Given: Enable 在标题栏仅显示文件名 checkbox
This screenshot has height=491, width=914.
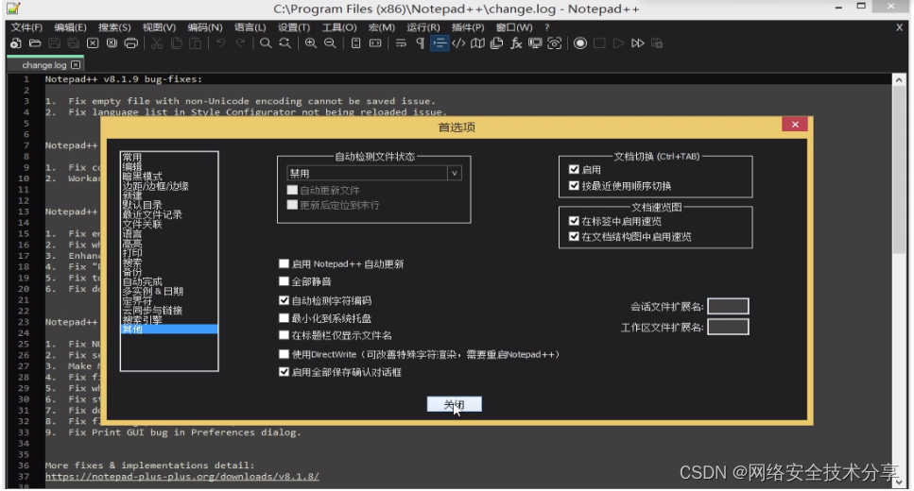Looking at the screenshot, I should point(284,335).
